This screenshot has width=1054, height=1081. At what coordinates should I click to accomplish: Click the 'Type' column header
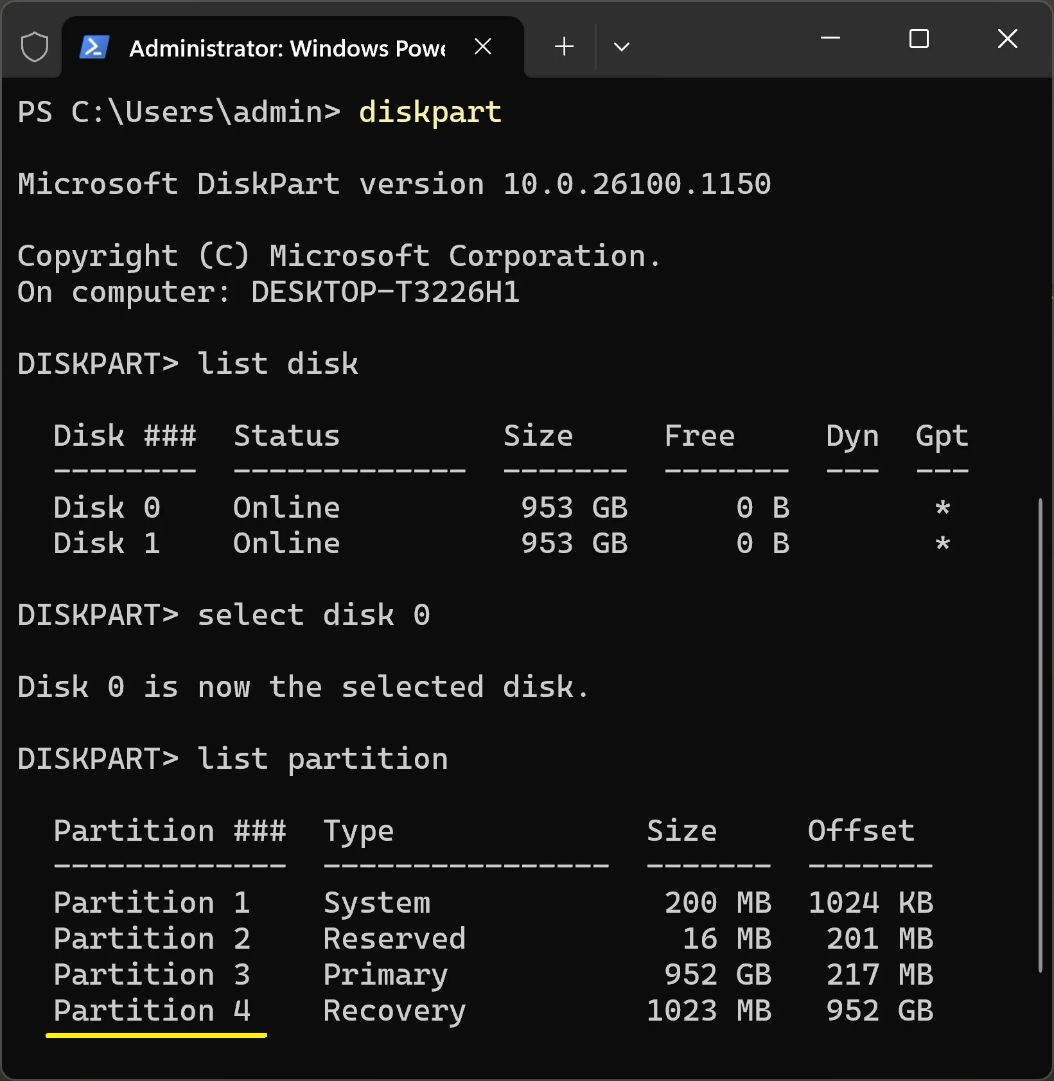click(x=358, y=832)
